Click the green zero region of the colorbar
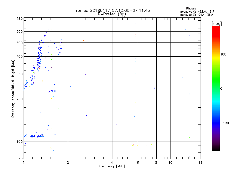The image size is (236, 177). click(x=216, y=88)
